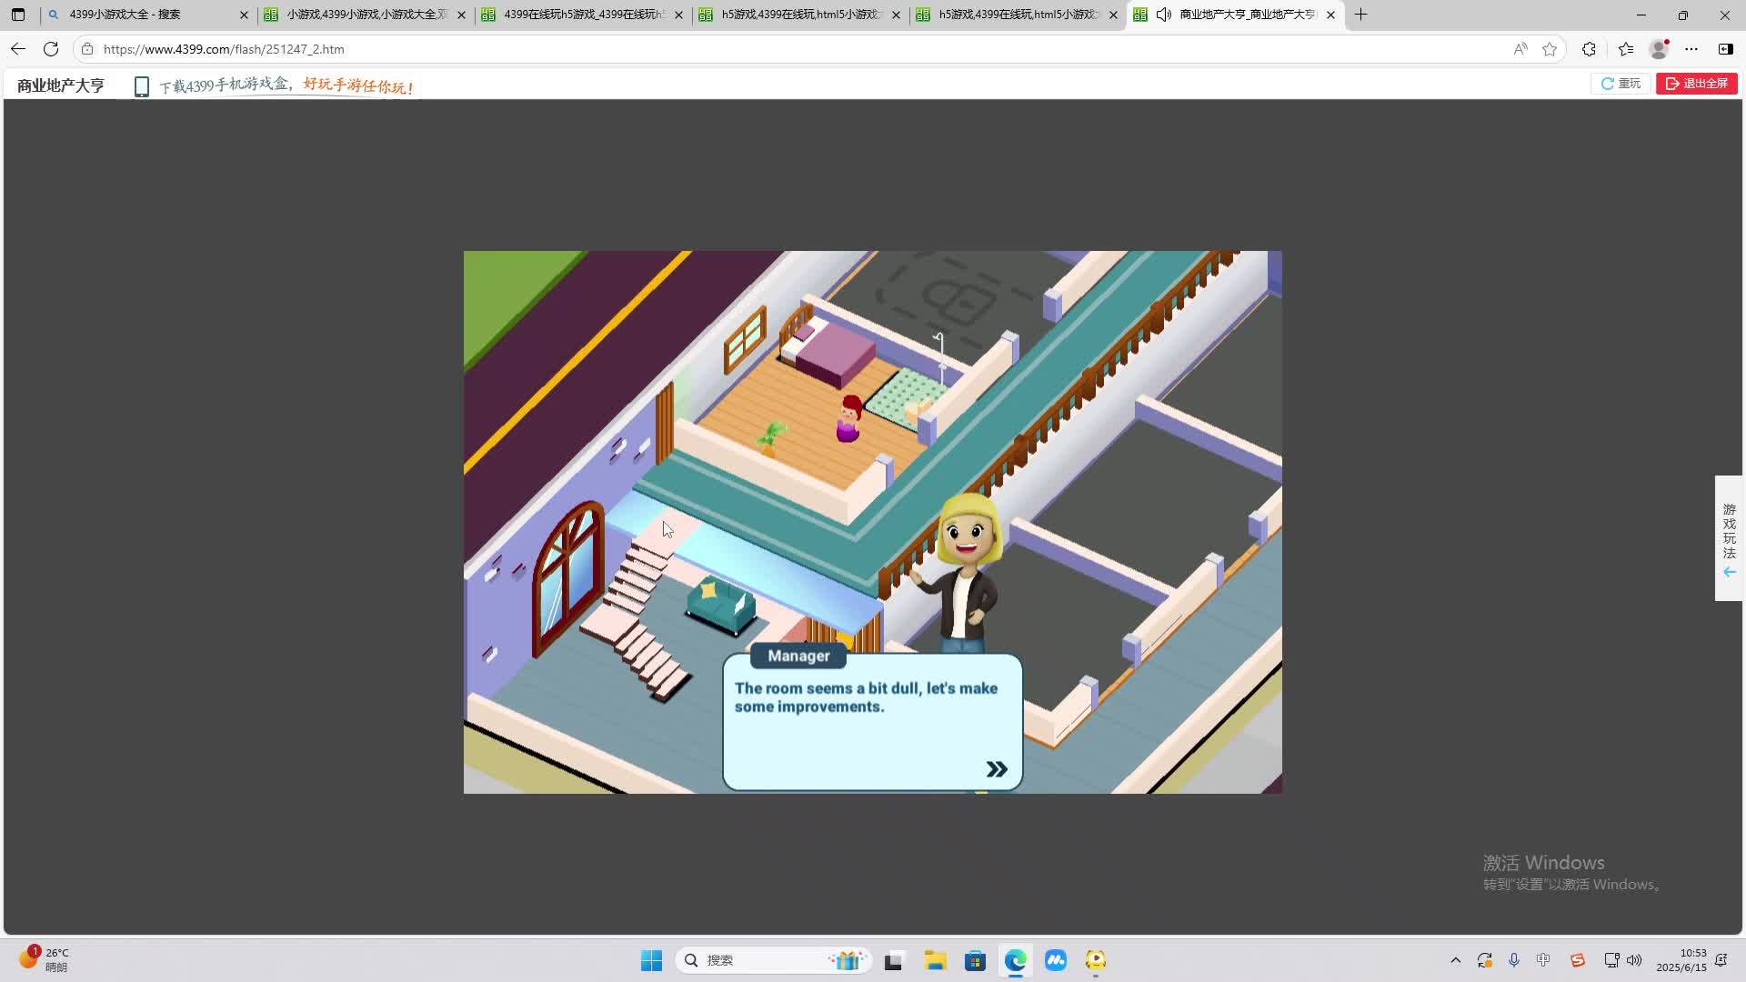Exit fullscreen with 退出全屏 button
1746x982 pixels.
(x=1697, y=84)
